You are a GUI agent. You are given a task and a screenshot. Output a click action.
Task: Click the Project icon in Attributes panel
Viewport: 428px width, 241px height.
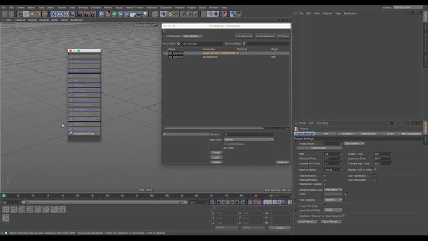point(296,129)
